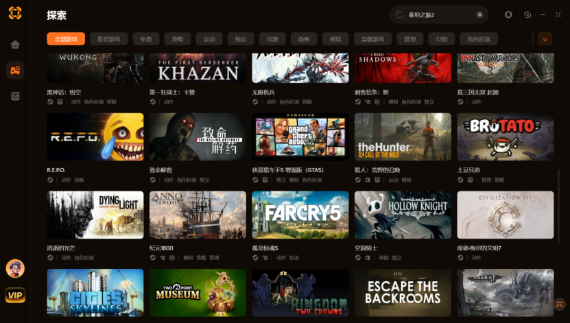Select the game explore sidebar icon

pyautogui.click(x=15, y=70)
